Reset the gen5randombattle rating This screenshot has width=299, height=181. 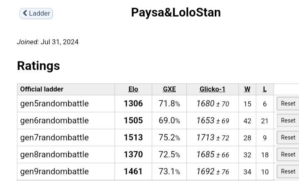point(288,104)
